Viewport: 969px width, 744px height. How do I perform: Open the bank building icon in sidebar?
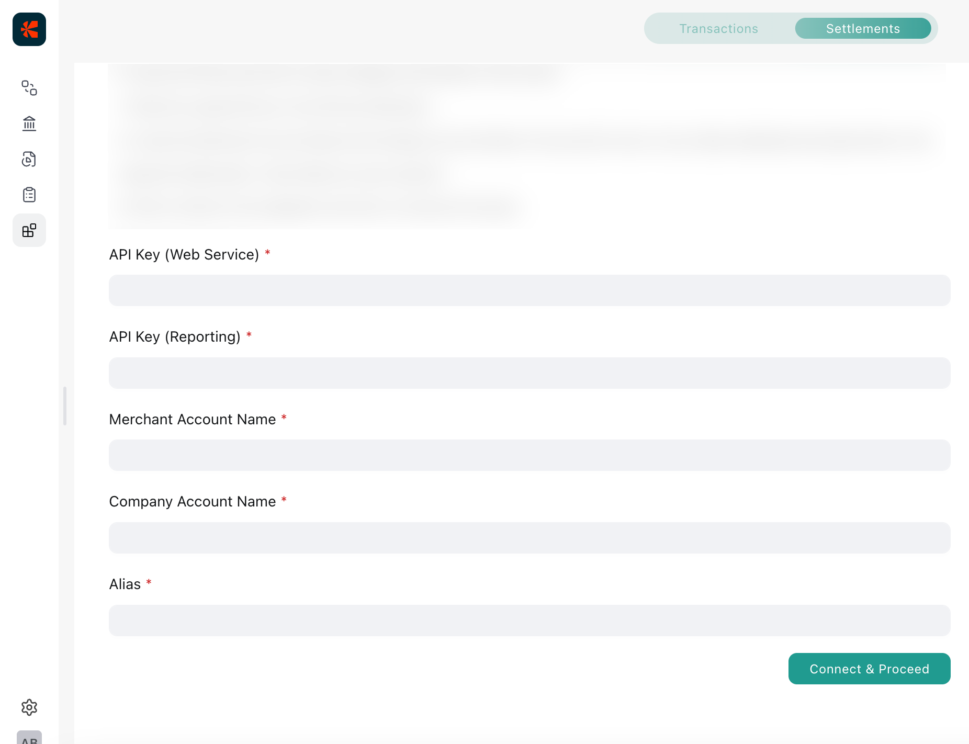29,123
